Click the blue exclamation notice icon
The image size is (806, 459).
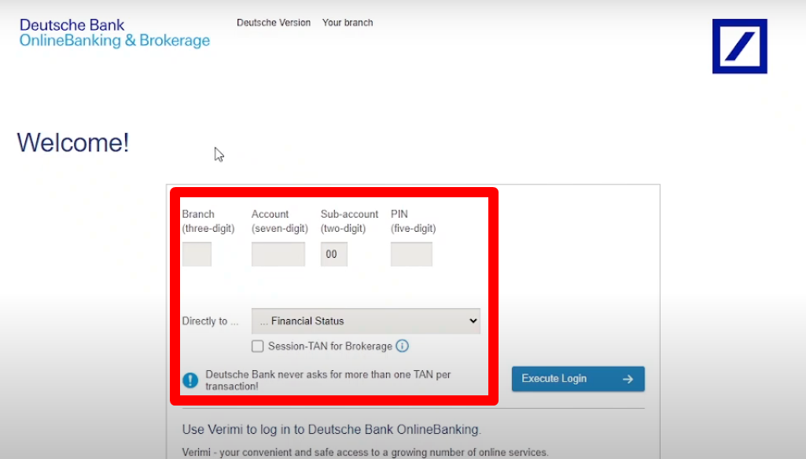pos(190,380)
